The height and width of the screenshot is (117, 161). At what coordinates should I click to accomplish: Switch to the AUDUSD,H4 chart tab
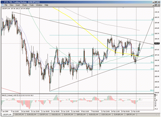tap(94, 114)
